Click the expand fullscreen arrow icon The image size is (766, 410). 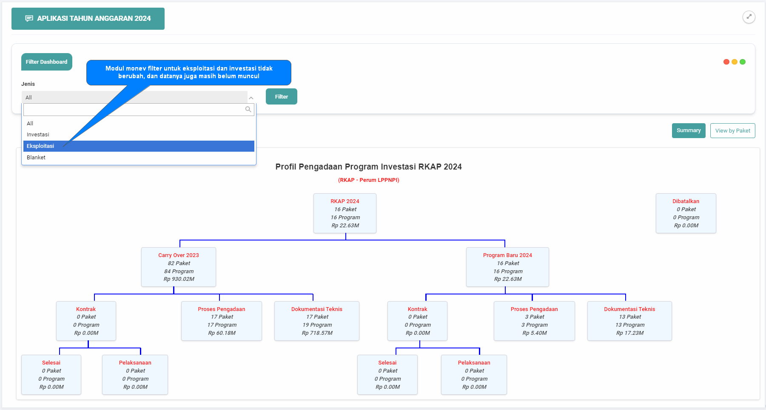(749, 17)
